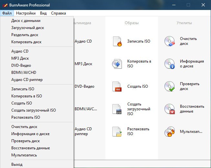Click the Проверить диск checkmark disc icon
The height and width of the screenshot is (168, 211).
click(170, 86)
